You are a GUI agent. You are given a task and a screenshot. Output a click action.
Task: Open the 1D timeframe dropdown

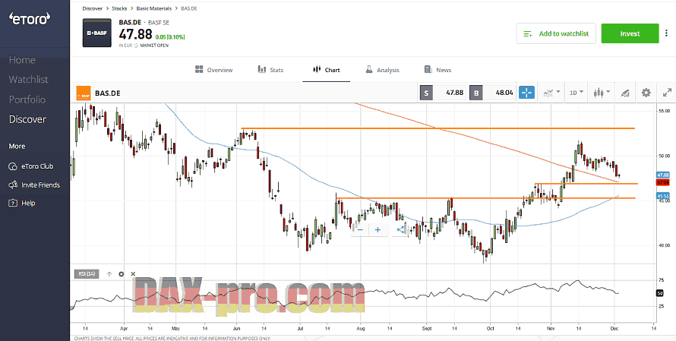coord(576,92)
